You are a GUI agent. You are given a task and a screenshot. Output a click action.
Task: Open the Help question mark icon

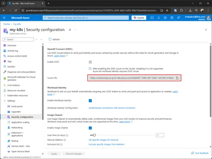point(172,18)
